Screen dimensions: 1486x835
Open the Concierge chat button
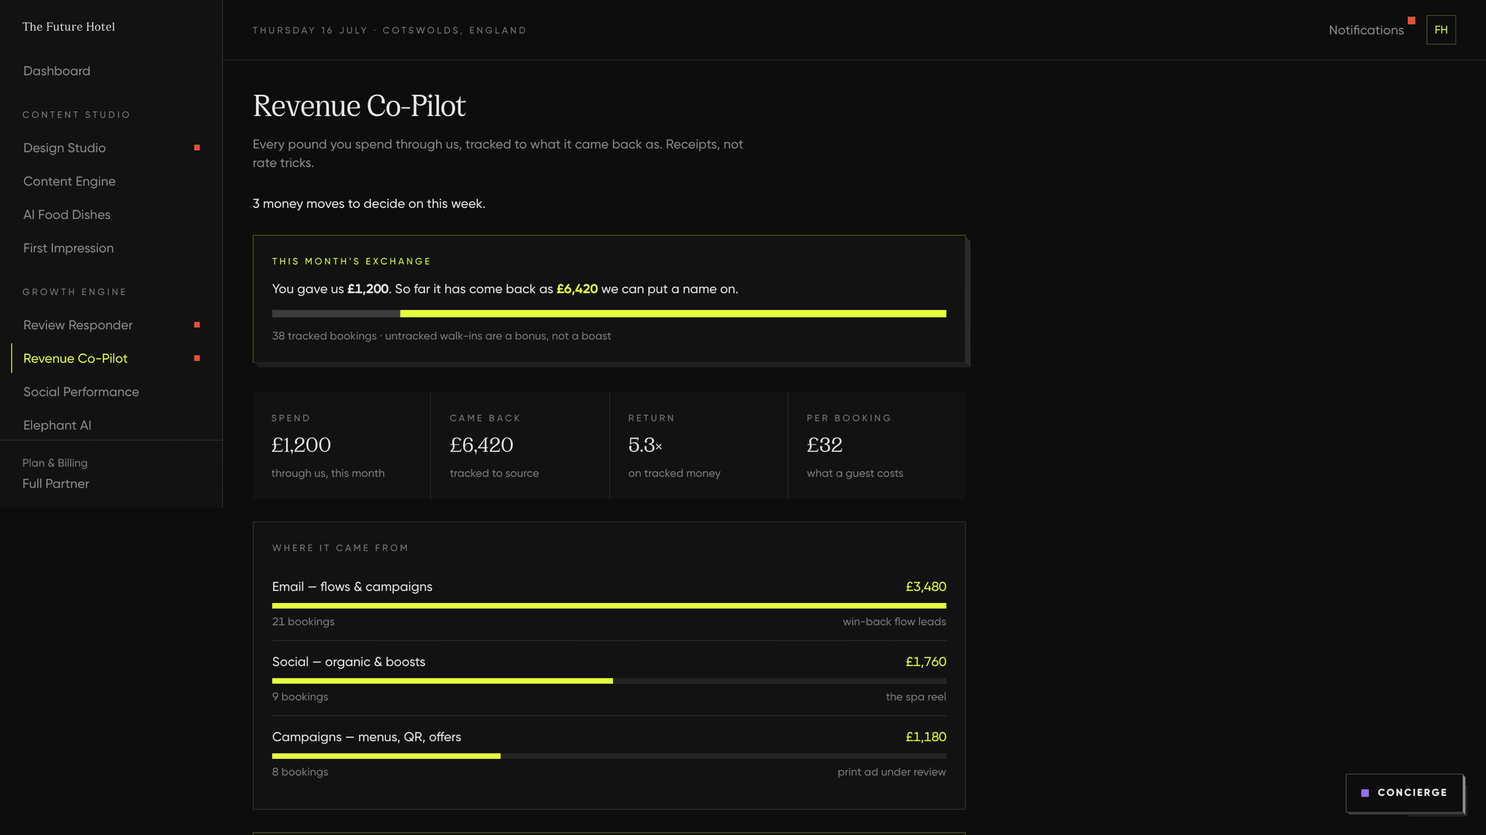click(x=1404, y=793)
